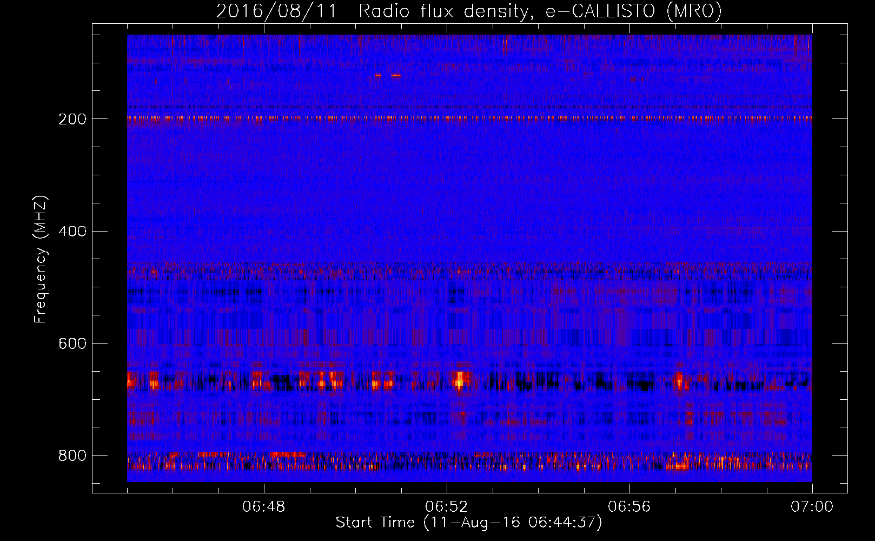The image size is (875, 541).
Task: Click the Frequency (MHZ) axis title
Action: [x=41, y=259]
